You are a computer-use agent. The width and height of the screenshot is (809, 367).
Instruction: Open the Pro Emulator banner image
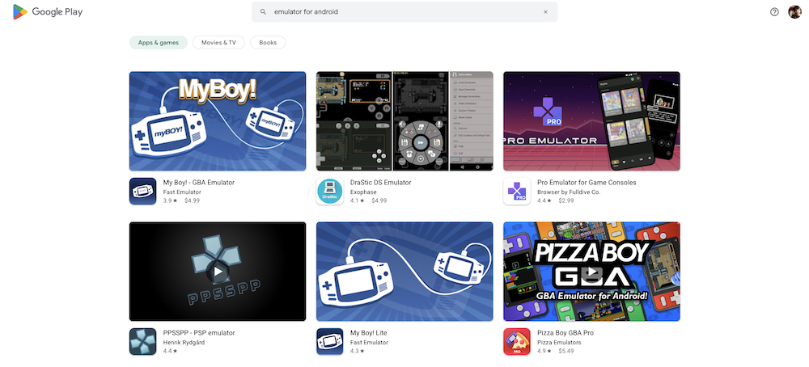click(x=592, y=121)
